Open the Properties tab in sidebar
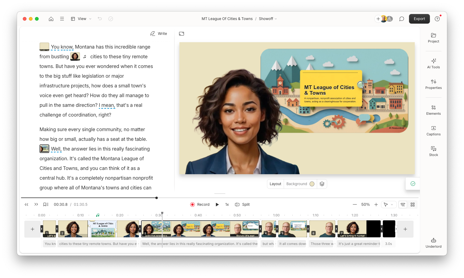Screen dimensions: 464x278 [x=433, y=84]
